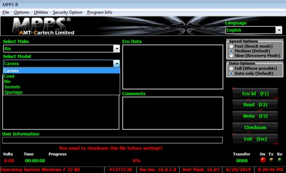Collapse the Select Model dropdown arrow
The height and width of the screenshot is (173, 286).
(x=116, y=64)
